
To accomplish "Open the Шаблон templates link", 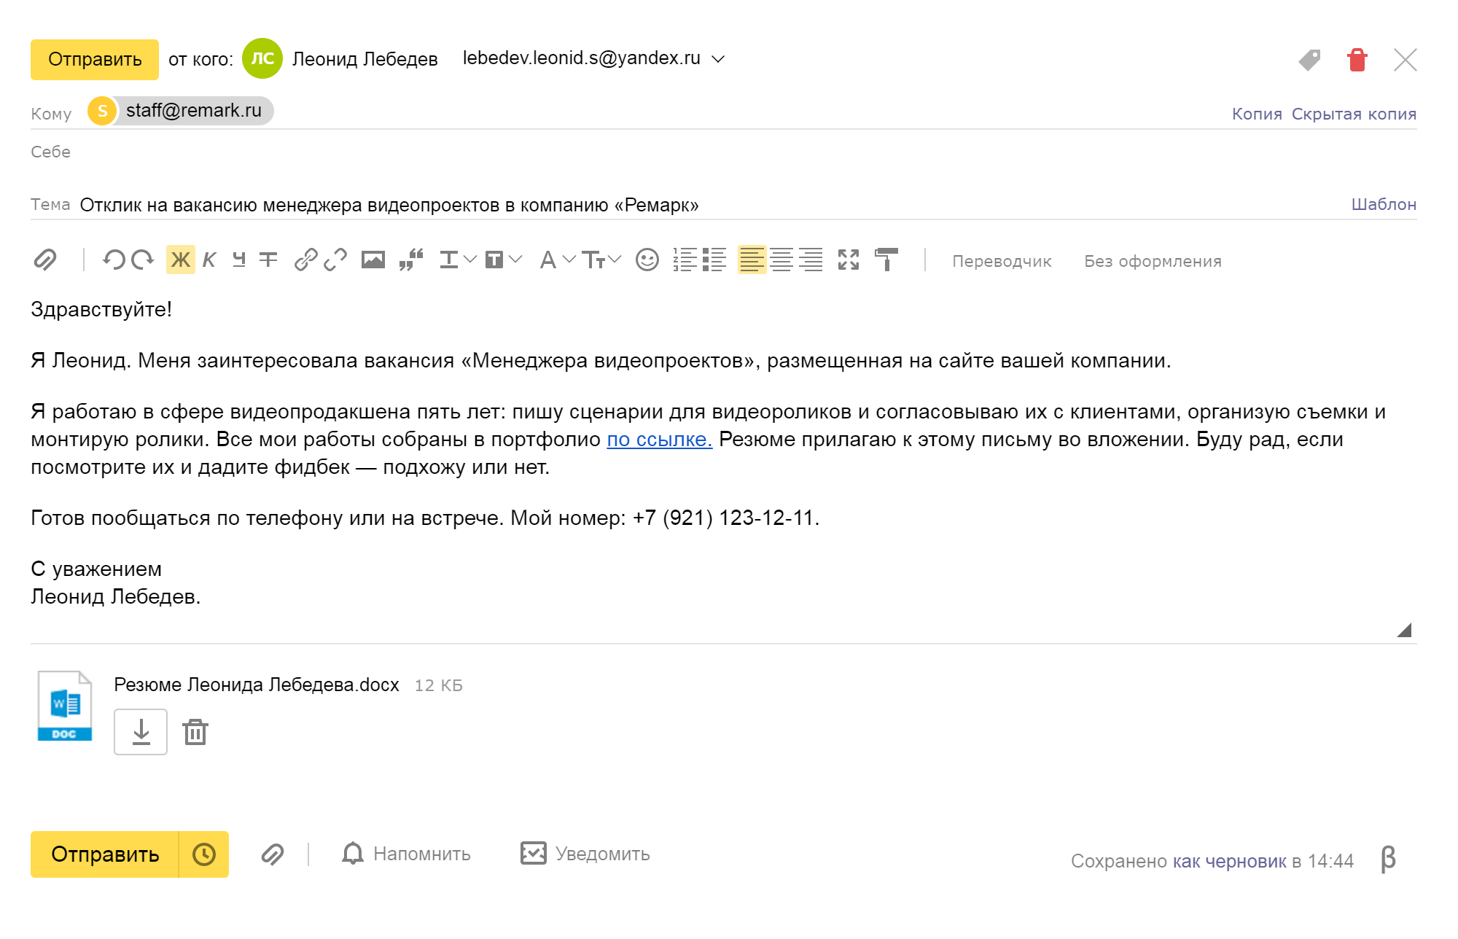I will [x=1384, y=205].
